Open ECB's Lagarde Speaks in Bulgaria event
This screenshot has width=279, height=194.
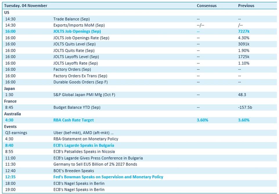coord(84,145)
